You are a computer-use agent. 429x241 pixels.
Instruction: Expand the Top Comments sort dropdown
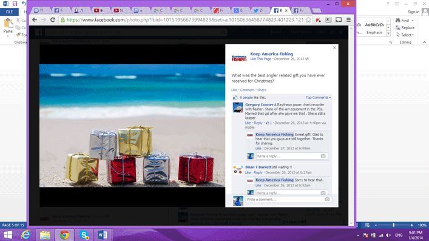click(318, 98)
